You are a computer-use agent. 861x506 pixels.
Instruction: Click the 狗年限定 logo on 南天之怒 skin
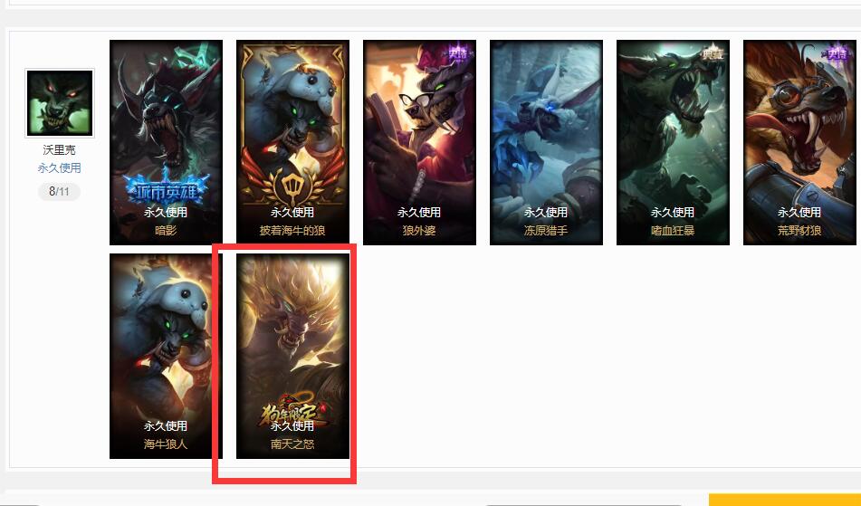(292, 411)
